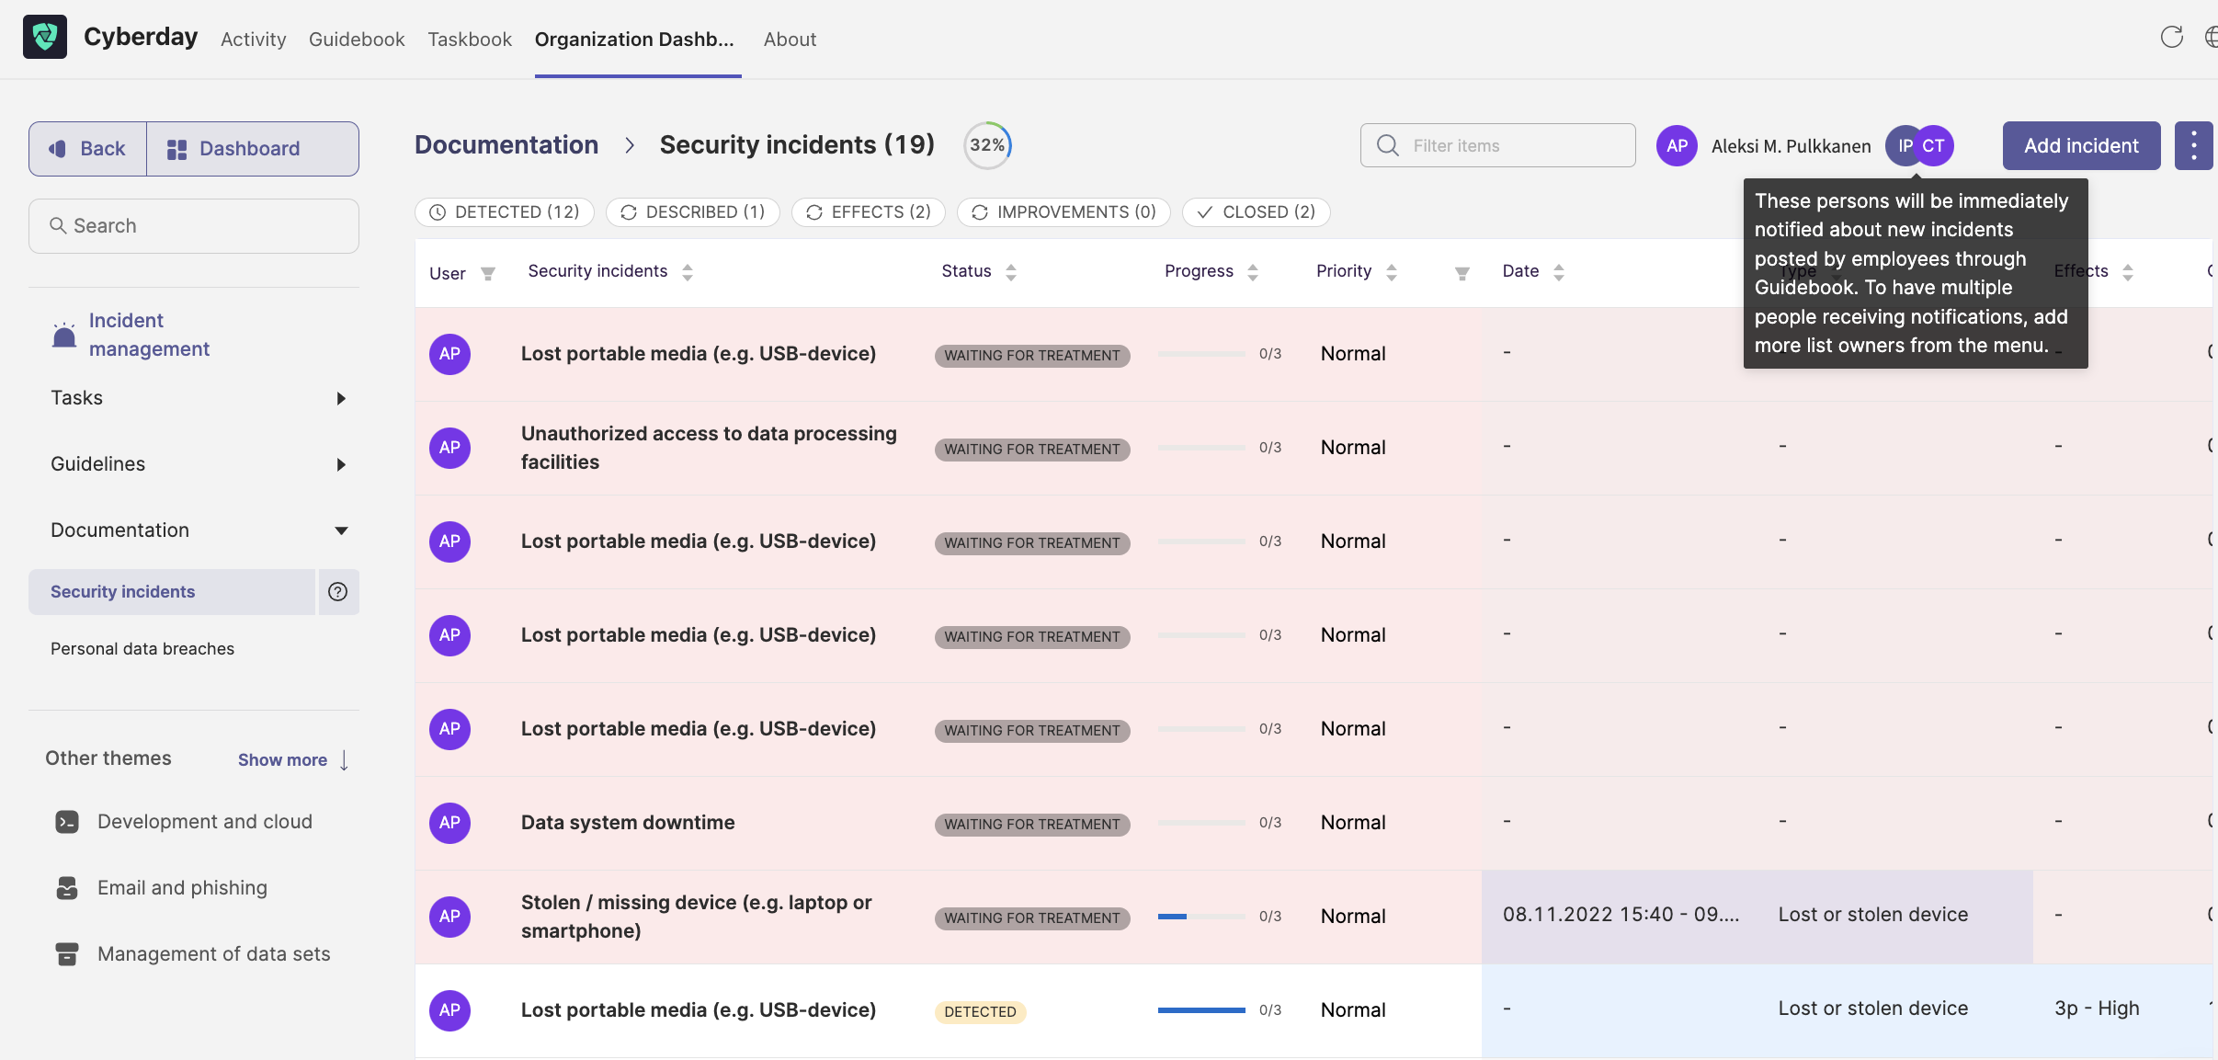The width and height of the screenshot is (2218, 1060).
Task: Click the Cyberday shield logo icon
Action: (x=45, y=38)
